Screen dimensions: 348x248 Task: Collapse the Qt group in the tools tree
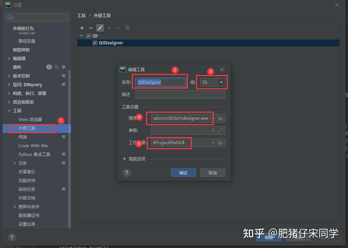point(81,36)
